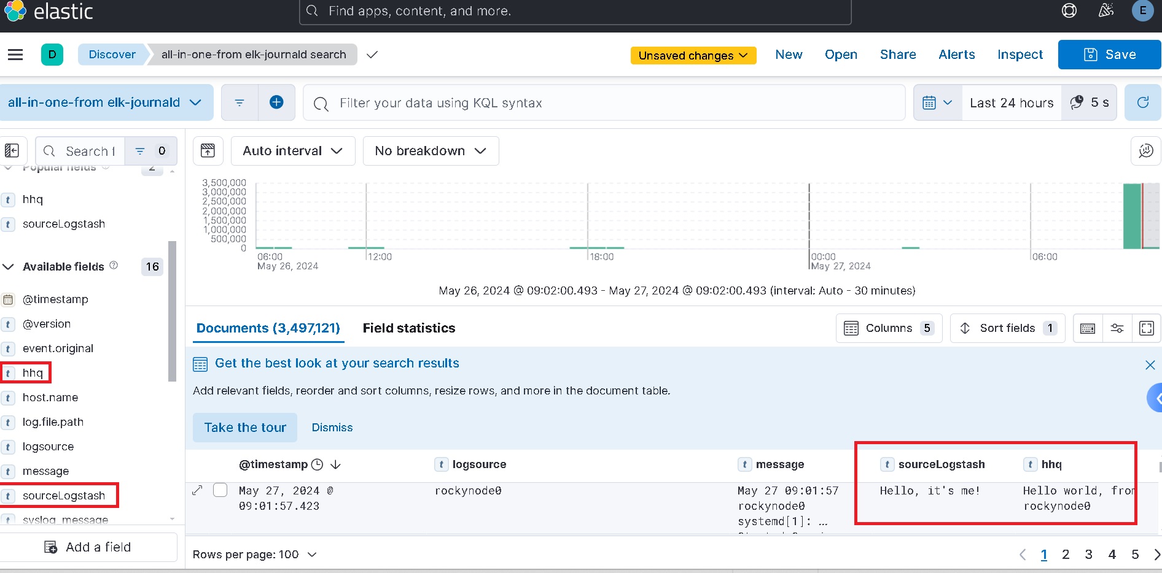
Task: Select the log.file.path field
Action: (x=53, y=422)
